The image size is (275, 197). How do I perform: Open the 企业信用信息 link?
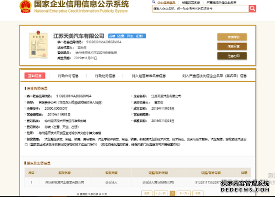166,2
